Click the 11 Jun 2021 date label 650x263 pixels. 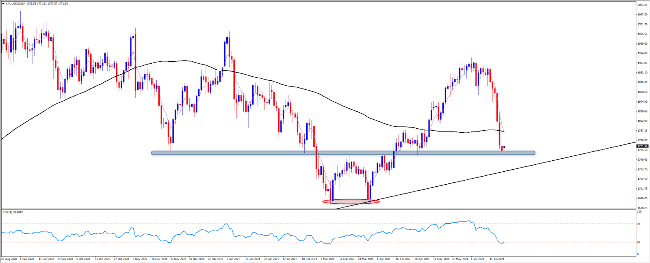tap(497, 259)
